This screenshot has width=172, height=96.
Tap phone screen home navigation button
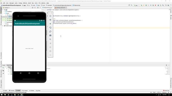pyautogui.click(x=29, y=73)
